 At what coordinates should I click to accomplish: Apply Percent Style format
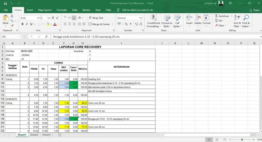point(126,24)
